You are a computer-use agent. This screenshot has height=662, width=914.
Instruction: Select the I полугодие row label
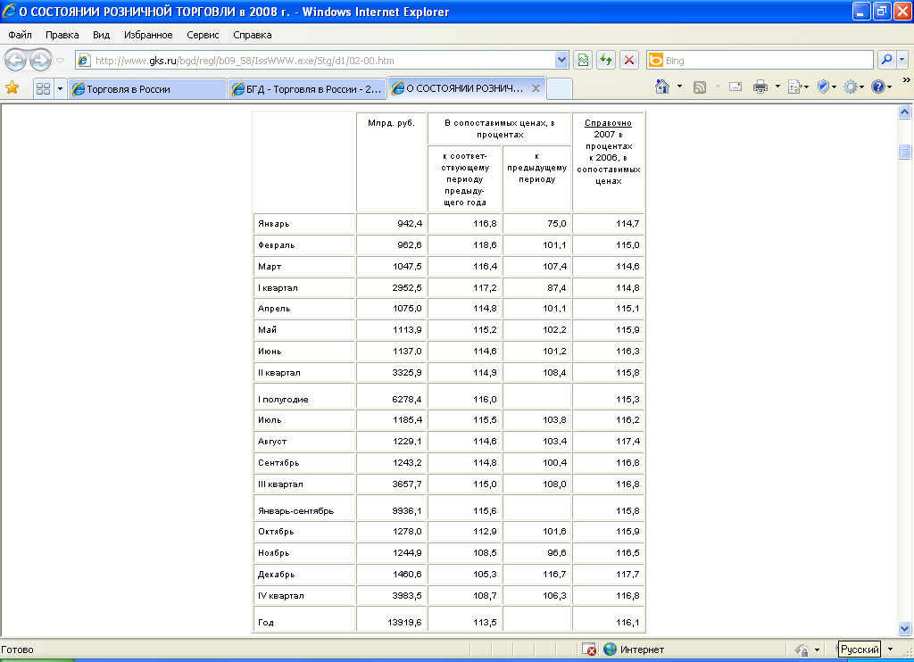(x=283, y=400)
